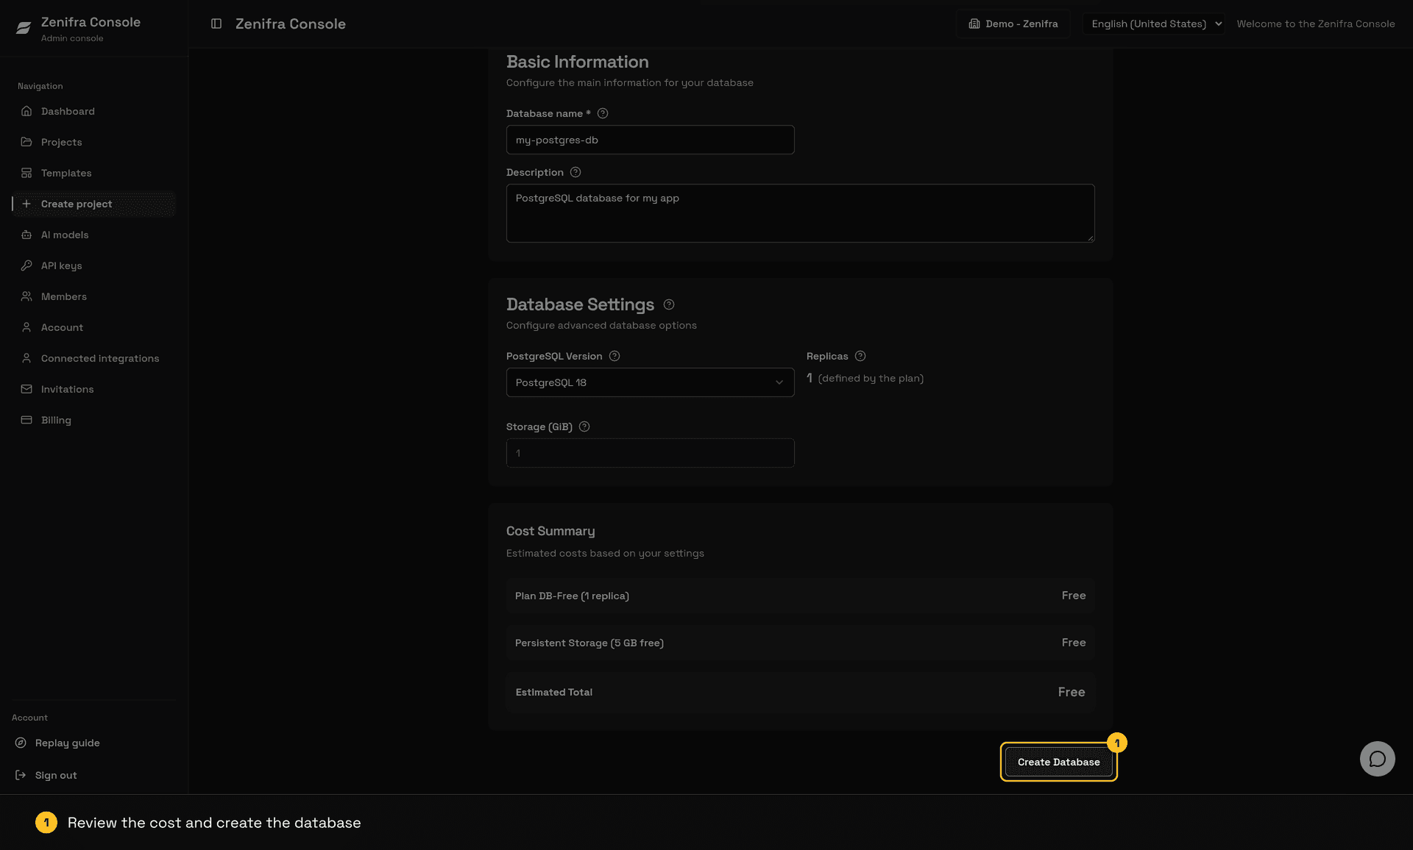Click the Storage (GiB) input field
This screenshot has height=850, width=1413.
pos(650,453)
